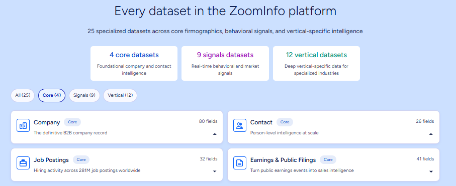
Task: Click 'Turn public earnings events into sales intelligence'
Action: point(302,170)
